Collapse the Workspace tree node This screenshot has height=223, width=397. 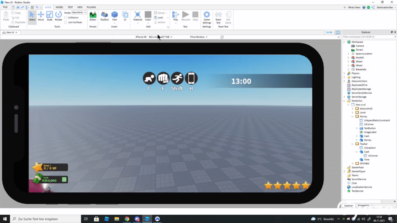pyautogui.click(x=344, y=42)
